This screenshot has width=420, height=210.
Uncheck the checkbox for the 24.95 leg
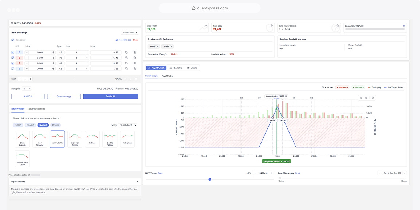[x=13, y=63]
